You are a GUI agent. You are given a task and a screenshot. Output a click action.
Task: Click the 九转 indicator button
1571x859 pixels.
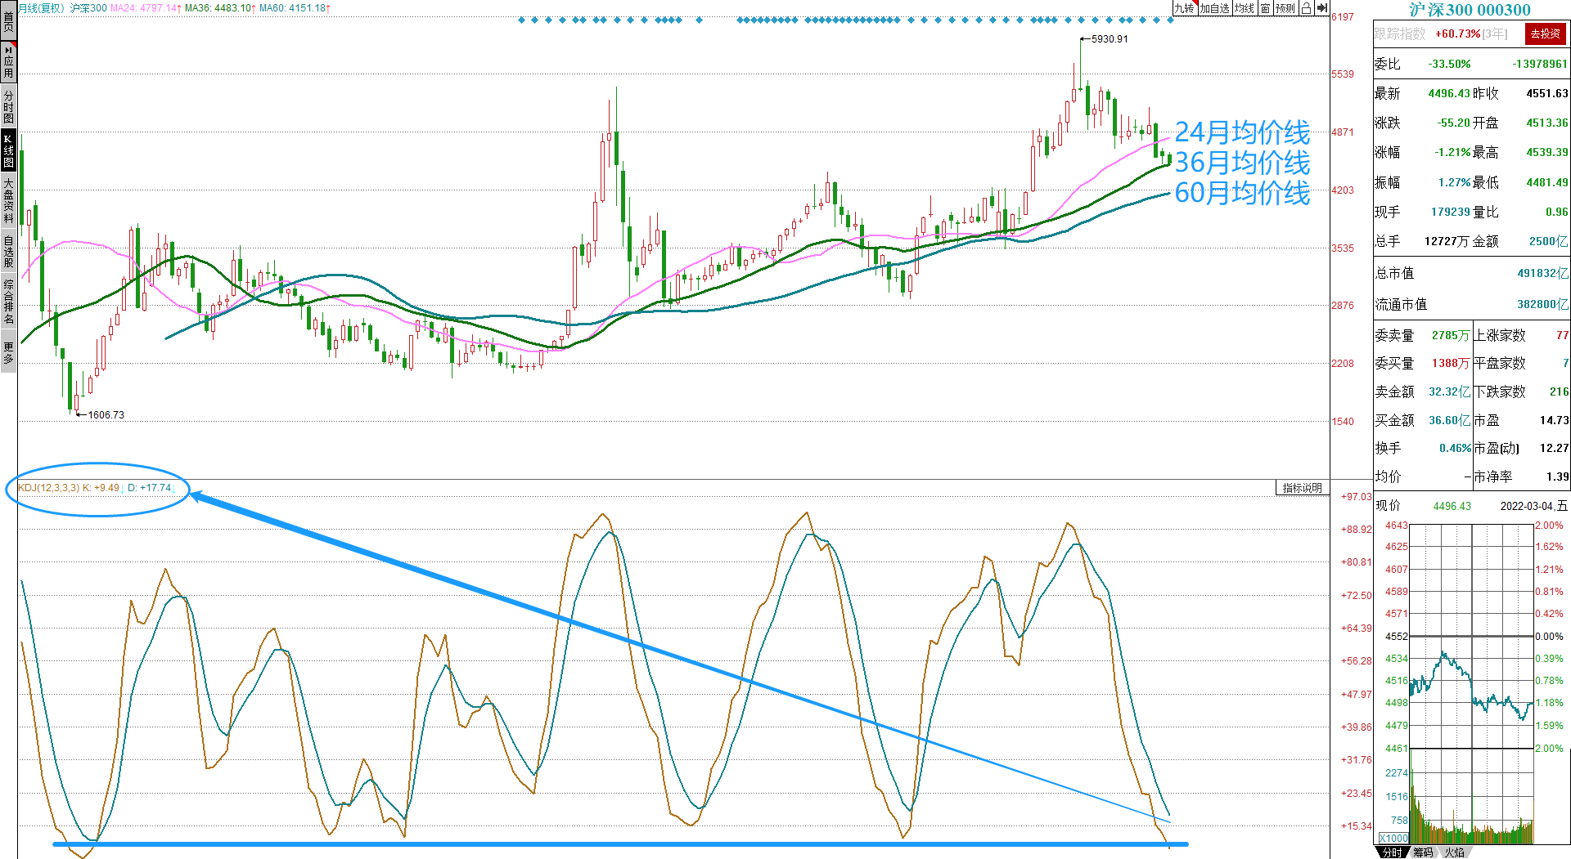[x=1184, y=8]
